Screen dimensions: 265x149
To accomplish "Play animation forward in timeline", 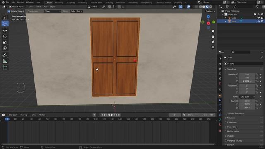I will [x=112, y=115].
